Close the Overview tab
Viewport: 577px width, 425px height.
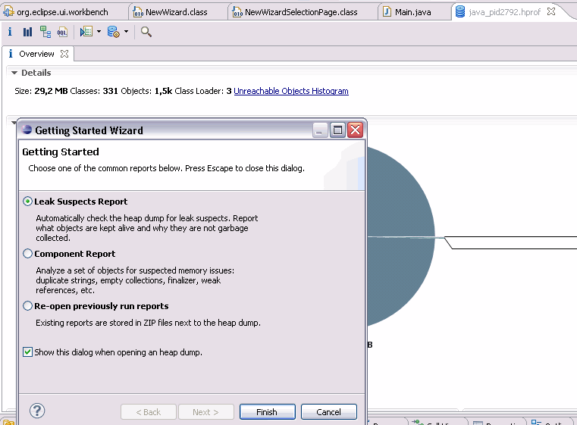[64, 54]
